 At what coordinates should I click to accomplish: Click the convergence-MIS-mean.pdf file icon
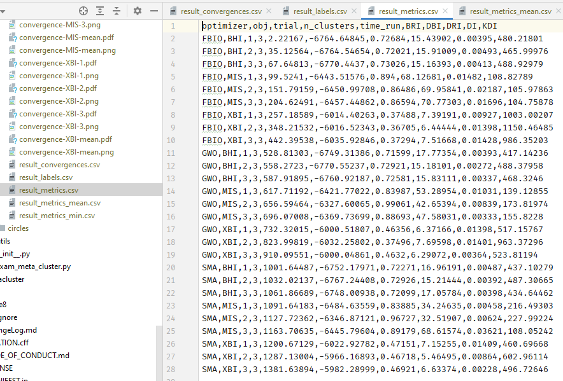pos(12,38)
